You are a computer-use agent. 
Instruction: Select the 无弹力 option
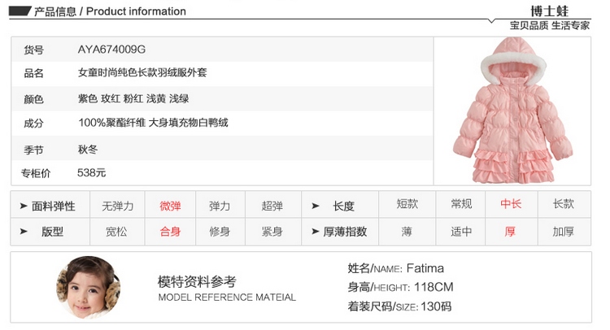(x=117, y=206)
